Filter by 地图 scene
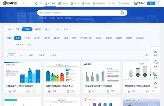This screenshot has height=106, width=164. pyautogui.click(x=74, y=38)
